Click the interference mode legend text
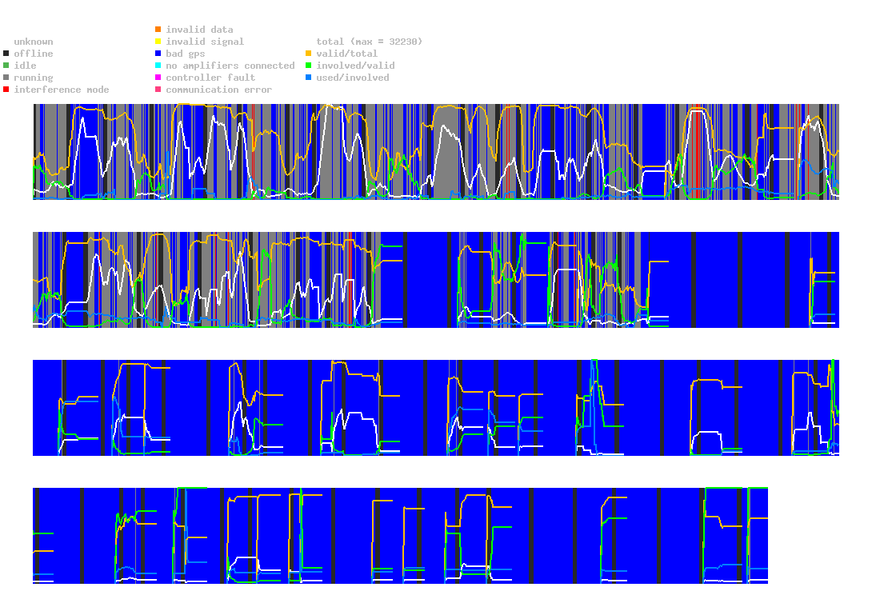 62,90
